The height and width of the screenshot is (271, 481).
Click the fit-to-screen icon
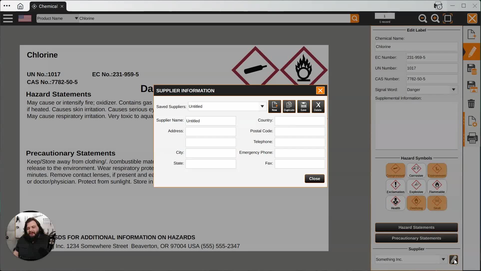[x=448, y=18]
